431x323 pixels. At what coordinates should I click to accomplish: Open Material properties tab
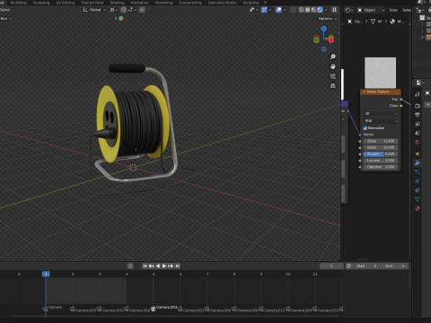click(418, 208)
